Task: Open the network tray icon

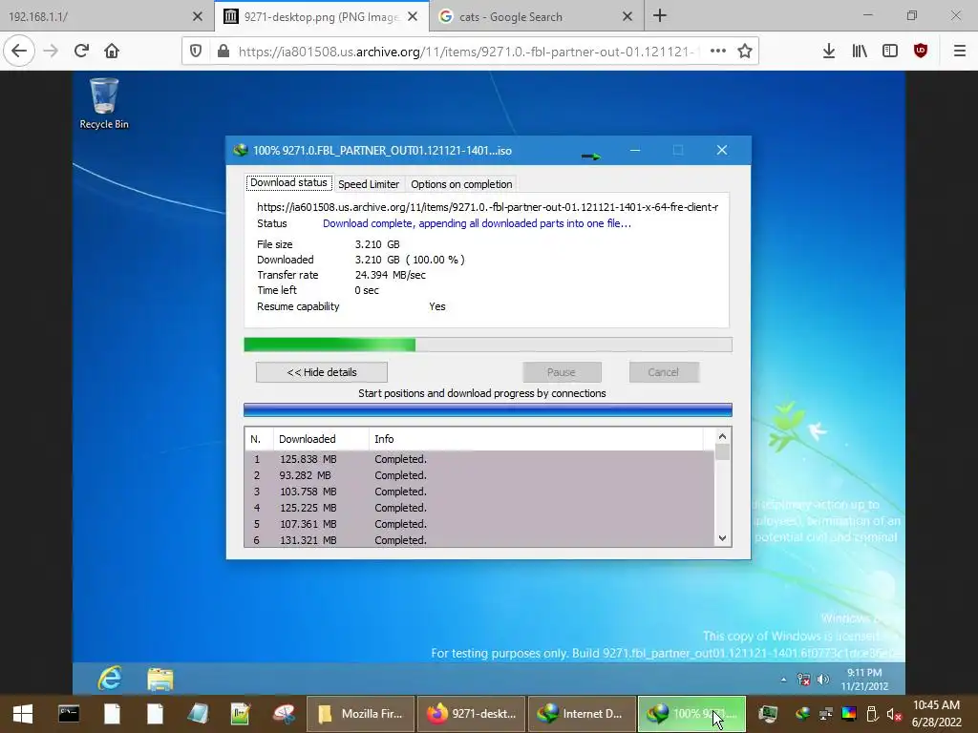Action: [826, 714]
